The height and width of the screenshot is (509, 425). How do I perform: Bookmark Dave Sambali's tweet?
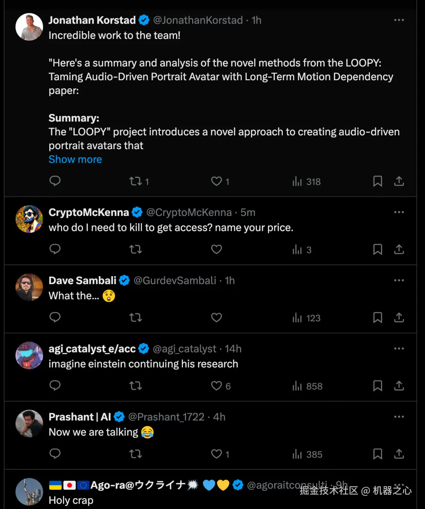(x=377, y=317)
